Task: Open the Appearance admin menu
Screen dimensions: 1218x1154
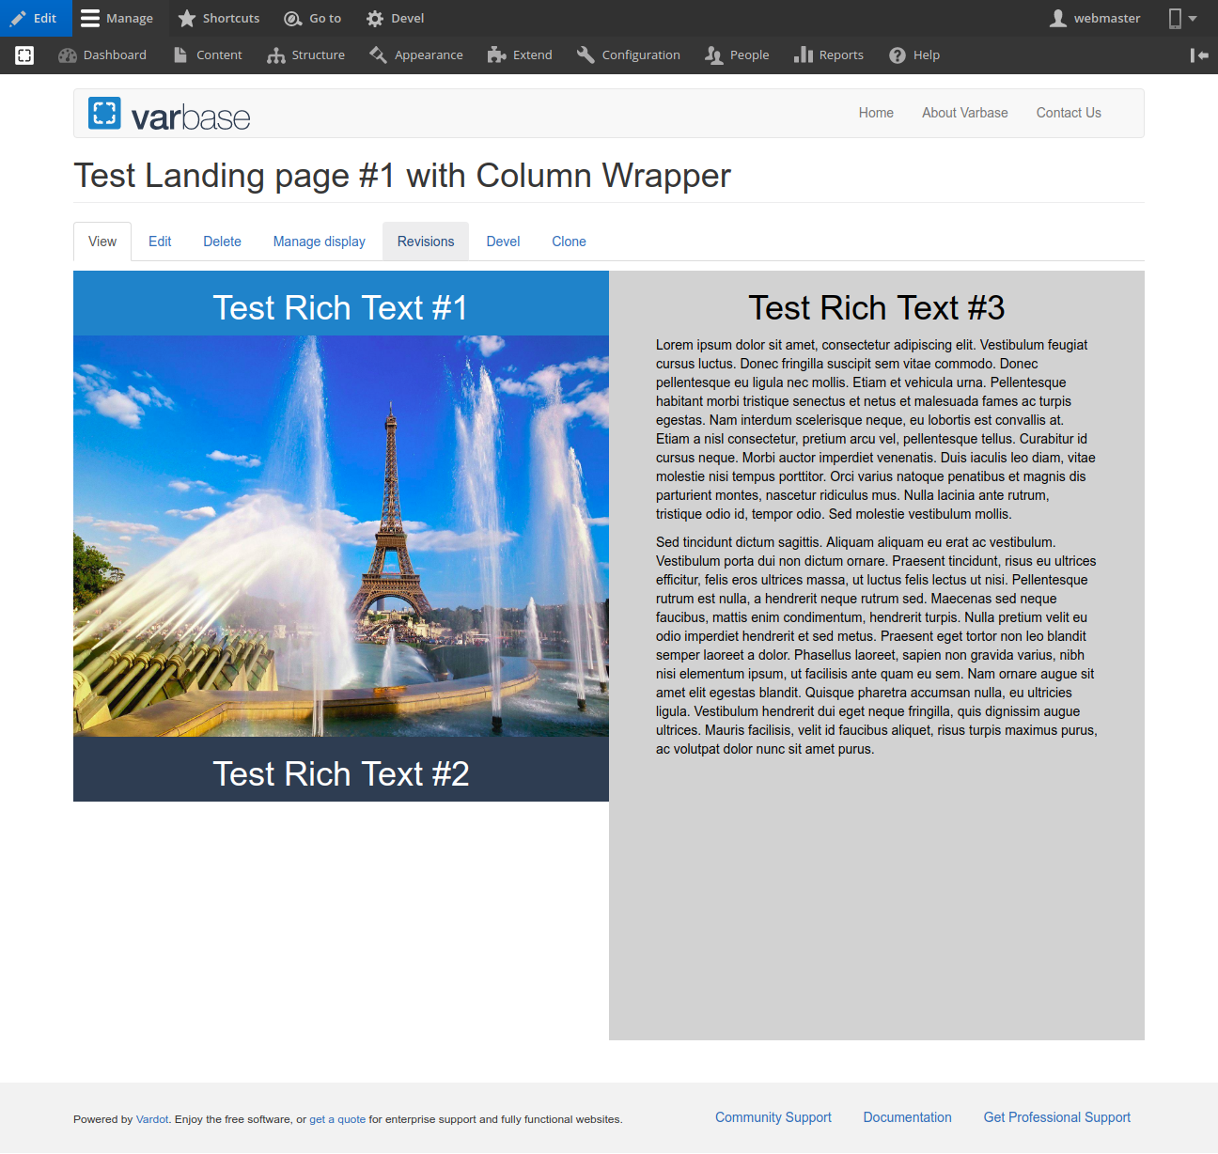Action: pos(416,55)
